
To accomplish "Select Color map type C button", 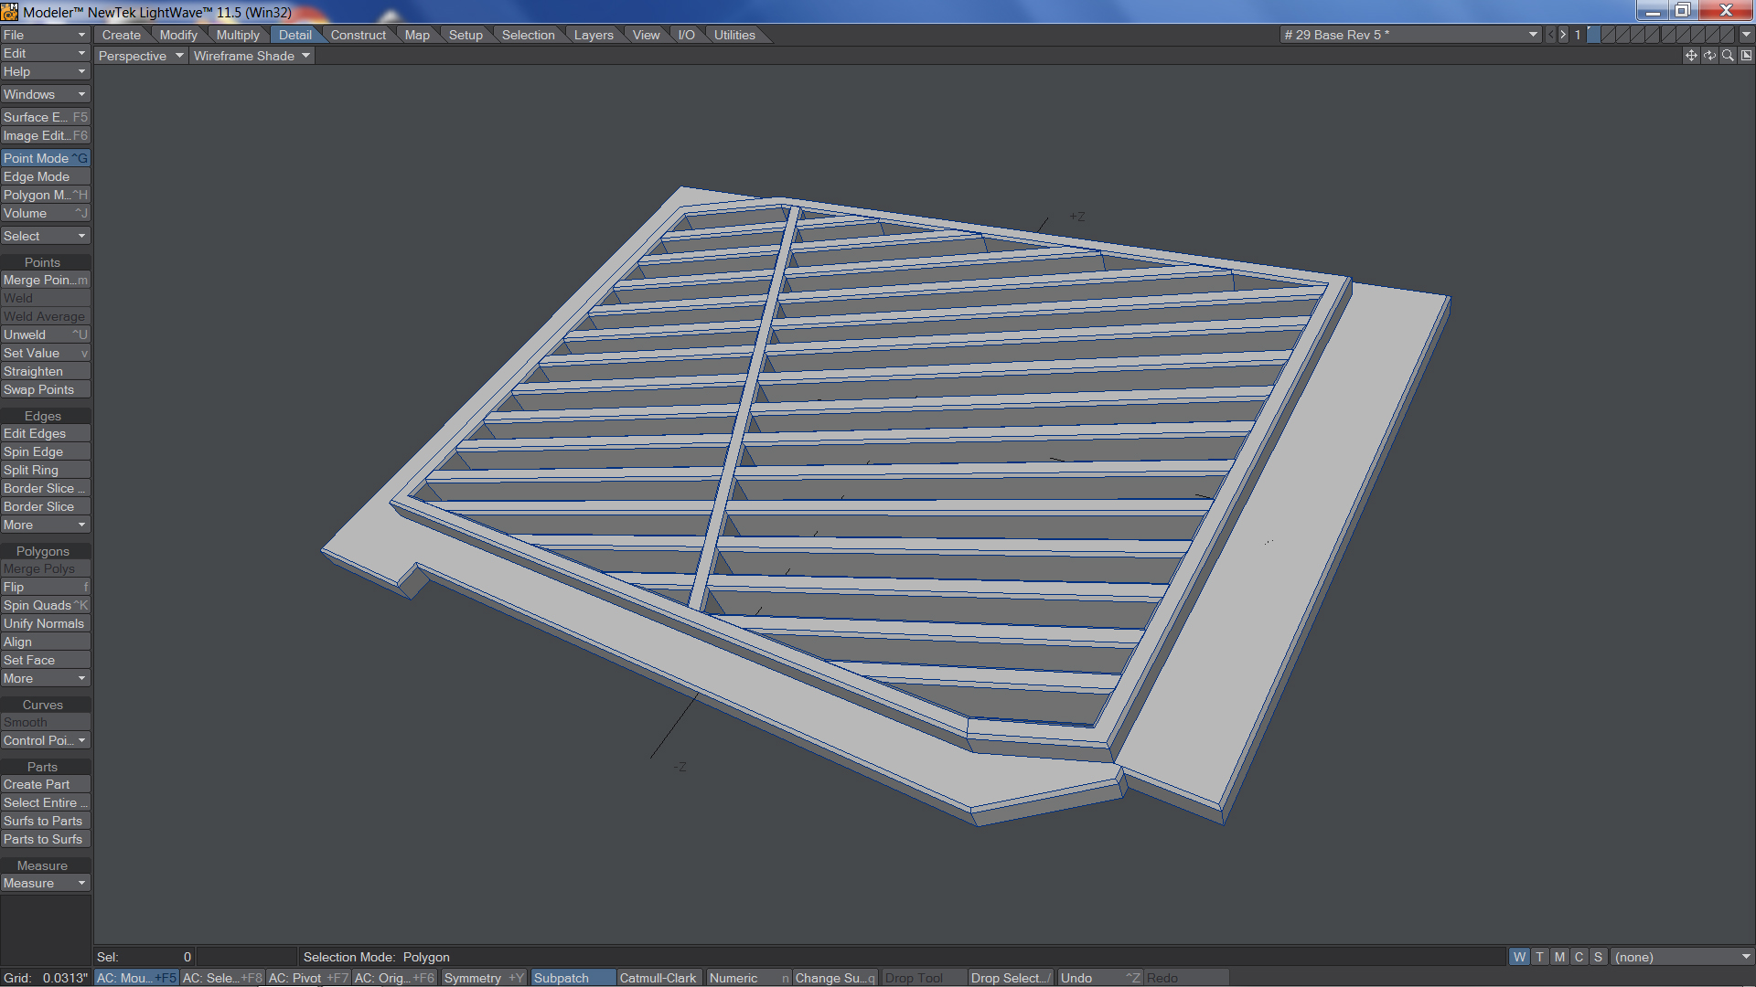I will point(1579,957).
